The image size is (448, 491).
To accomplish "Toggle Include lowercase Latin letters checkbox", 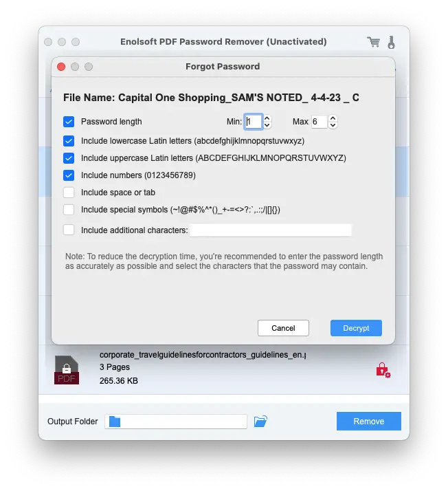I will click(69, 141).
